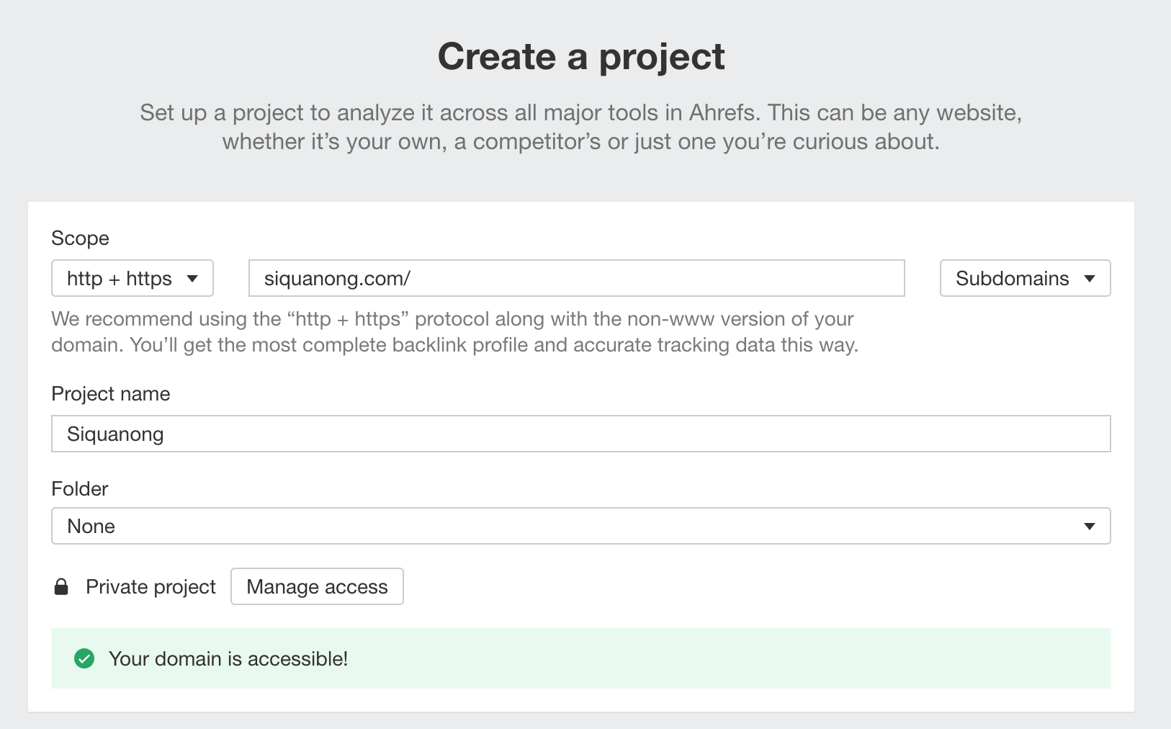The height and width of the screenshot is (729, 1171).
Task: Click the Folder section label
Action: pyautogui.click(x=78, y=488)
